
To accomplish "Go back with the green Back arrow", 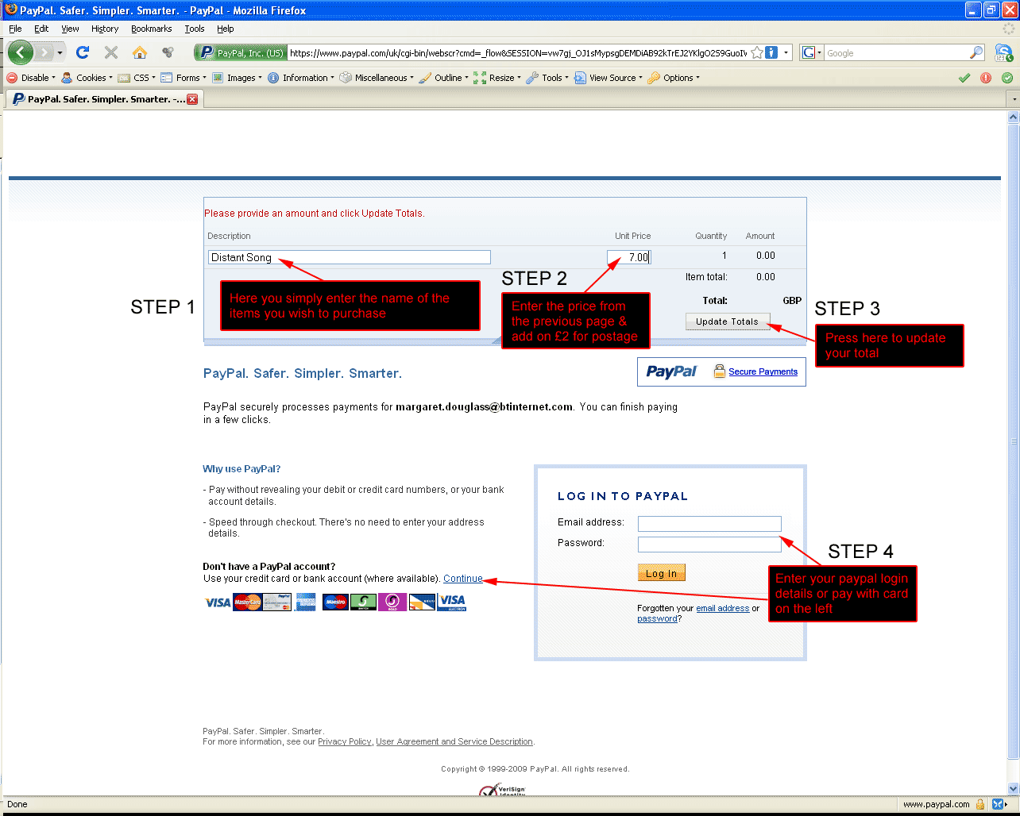I will 21,53.
